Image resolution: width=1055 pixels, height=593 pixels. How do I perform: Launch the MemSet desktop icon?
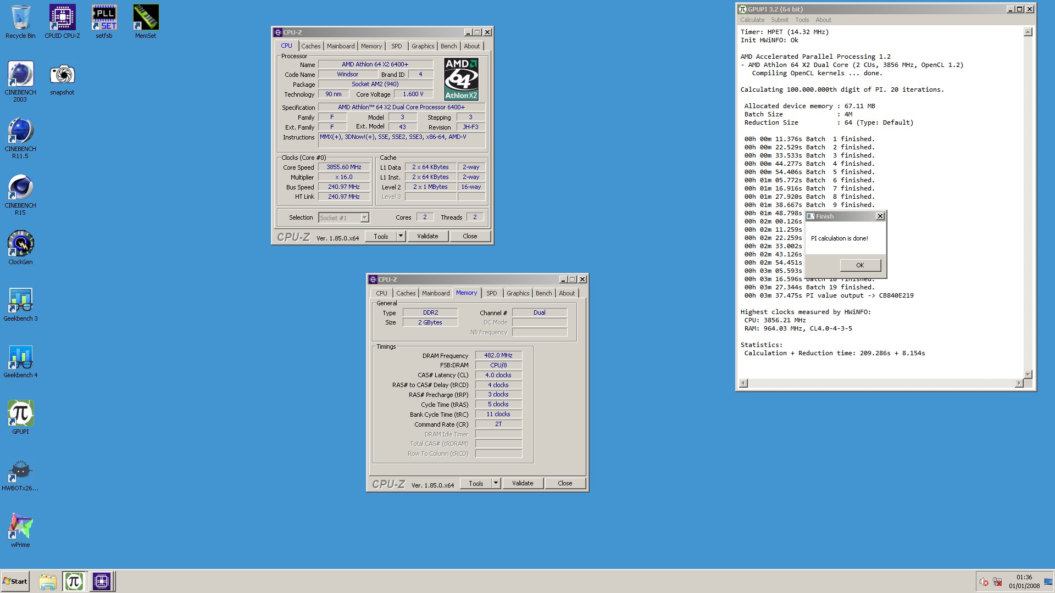(146, 21)
